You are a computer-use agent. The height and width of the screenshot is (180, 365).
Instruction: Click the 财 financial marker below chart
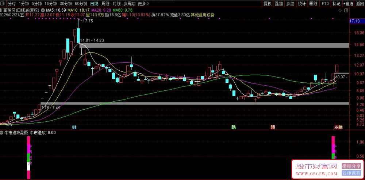74,127
